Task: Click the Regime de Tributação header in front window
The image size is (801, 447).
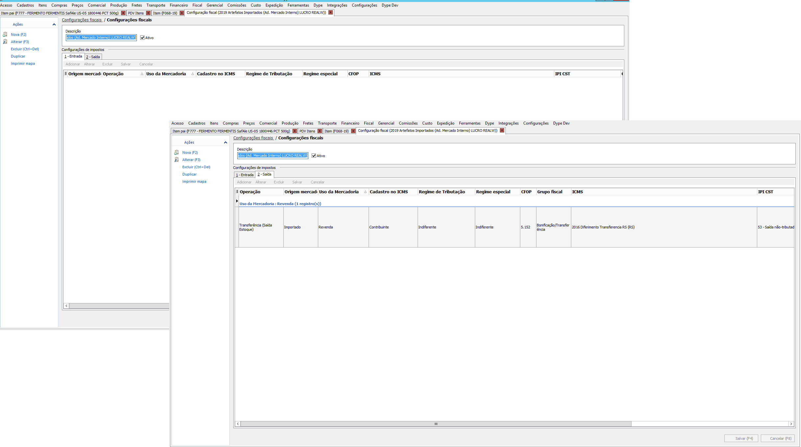Action: pos(446,192)
